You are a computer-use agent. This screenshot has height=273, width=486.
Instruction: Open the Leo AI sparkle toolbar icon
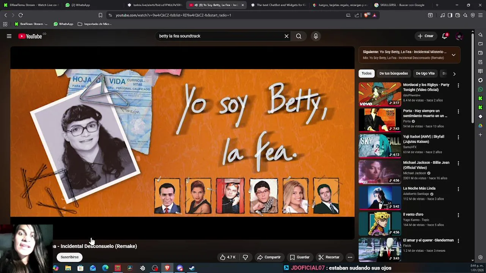click(x=465, y=15)
